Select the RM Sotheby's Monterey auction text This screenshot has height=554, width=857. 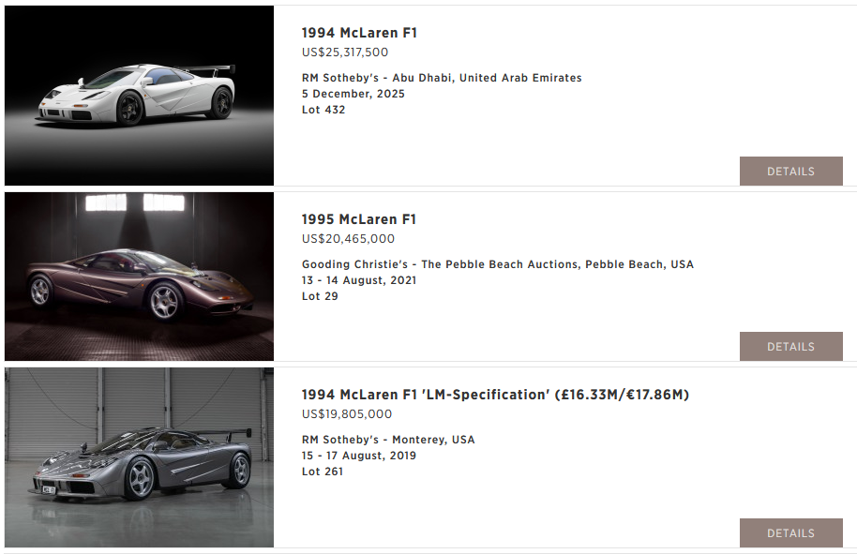click(x=388, y=440)
